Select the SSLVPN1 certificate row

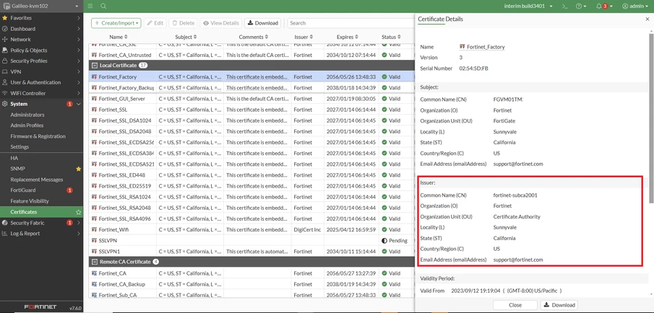click(x=252, y=252)
